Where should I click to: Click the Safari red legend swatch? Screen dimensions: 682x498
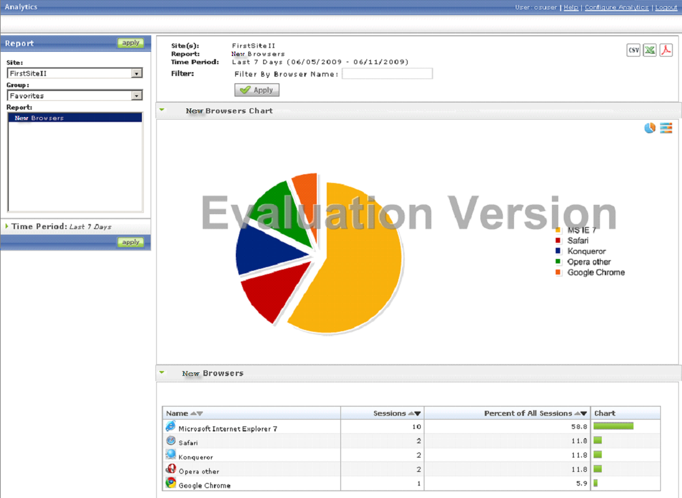(558, 240)
